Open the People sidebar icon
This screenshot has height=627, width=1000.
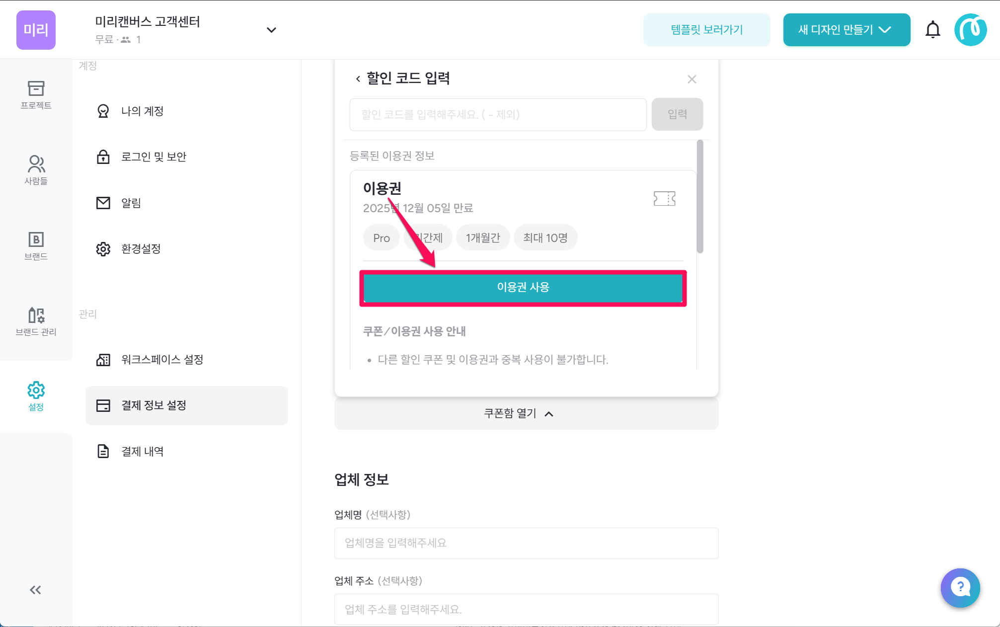pyautogui.click(x=36, y=170)
